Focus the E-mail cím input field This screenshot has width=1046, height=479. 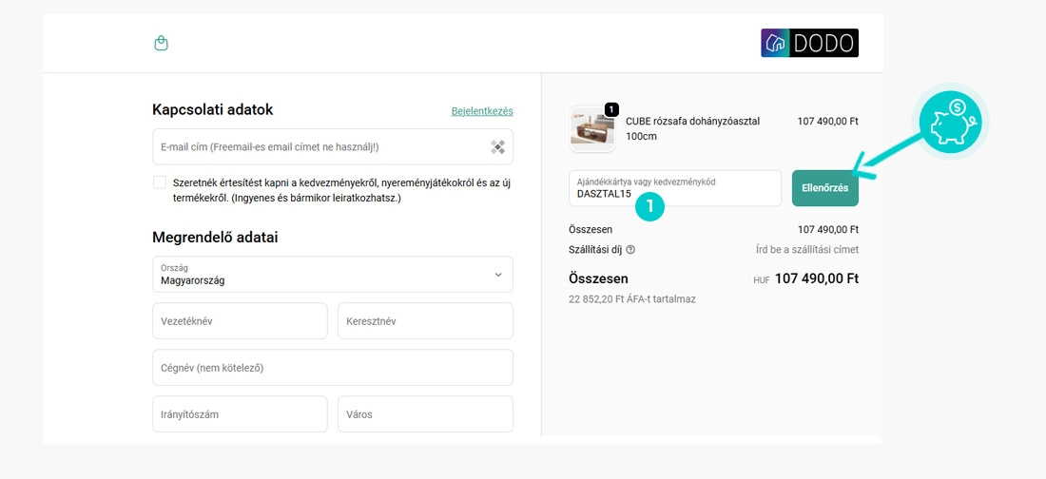(333, 146)
